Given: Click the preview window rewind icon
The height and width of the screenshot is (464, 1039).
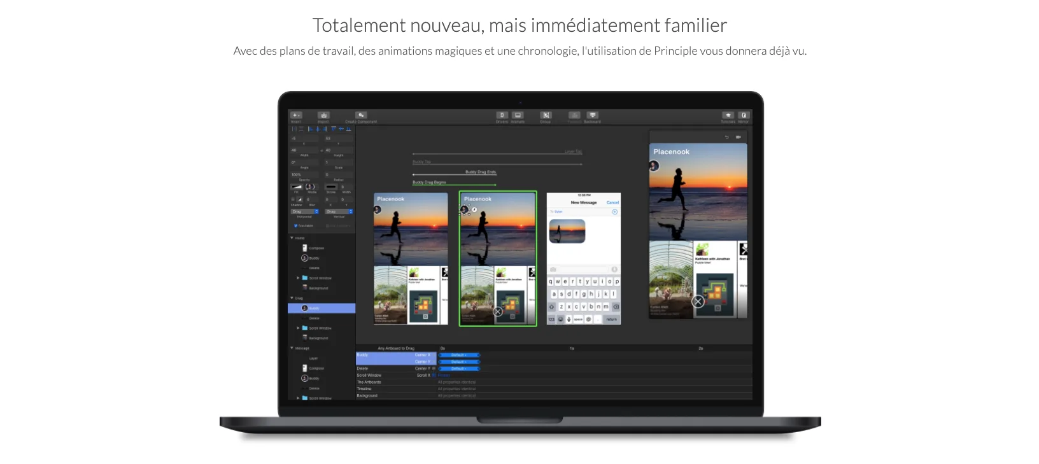Looking at the screenshot, I should [726, 137].
